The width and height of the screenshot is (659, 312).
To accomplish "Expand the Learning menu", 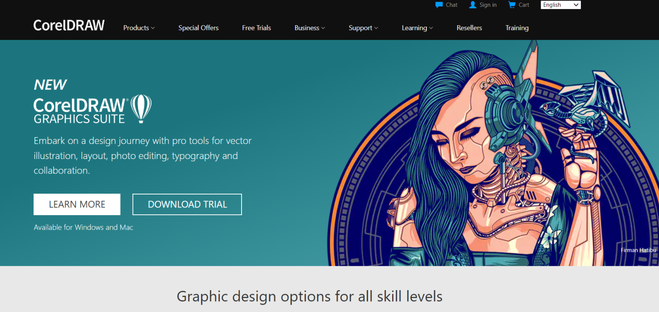I will tap(417, 28).
